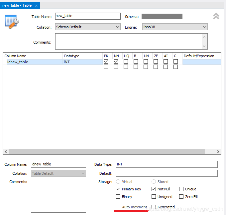Click the Table Name input field
Screen dimensions: 226x215
[88, 16]
